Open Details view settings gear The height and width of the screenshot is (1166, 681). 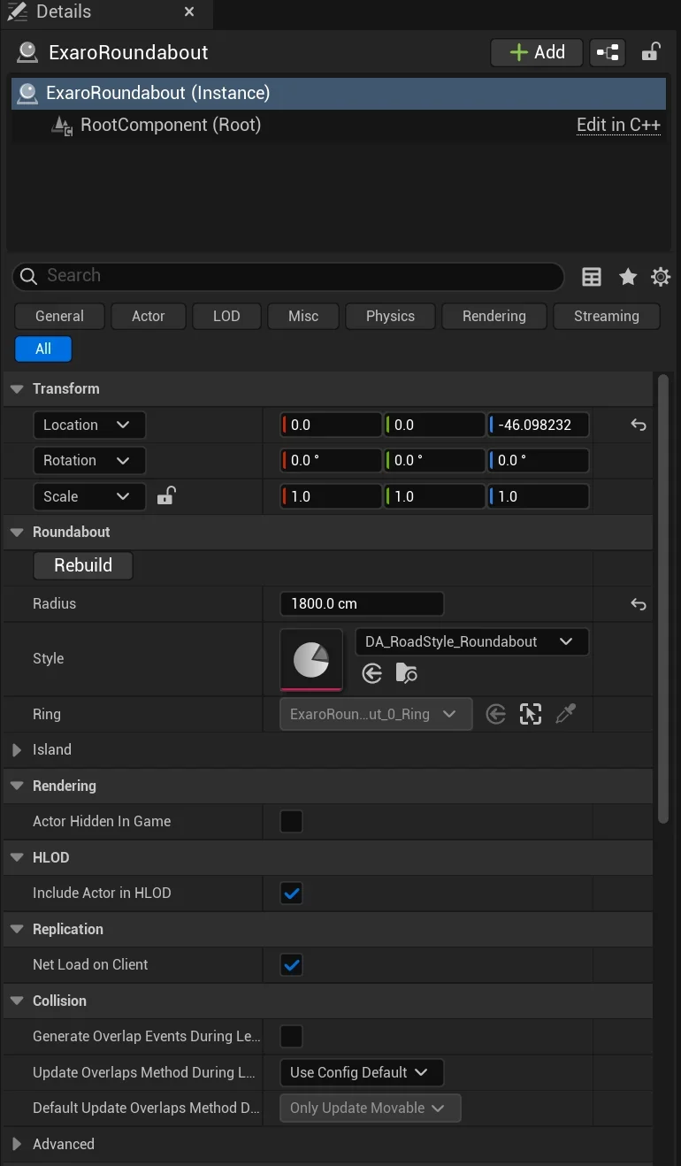tap(661, 277)
